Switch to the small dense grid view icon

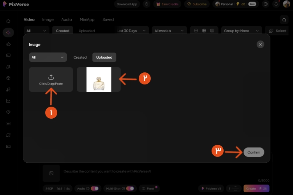[x=212, y=31]
